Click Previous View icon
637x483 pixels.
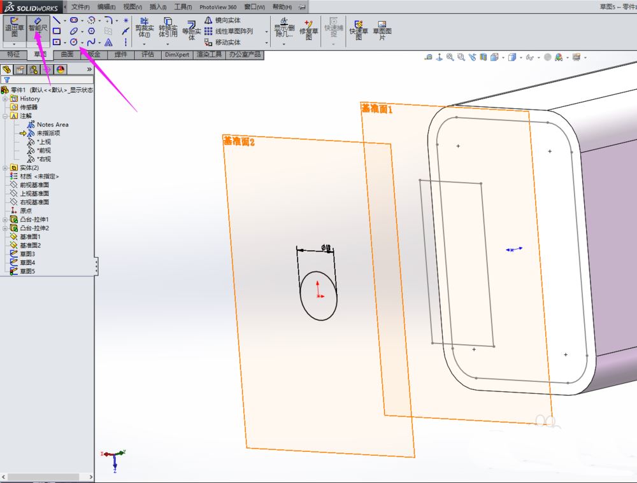(x=472, y=57)
